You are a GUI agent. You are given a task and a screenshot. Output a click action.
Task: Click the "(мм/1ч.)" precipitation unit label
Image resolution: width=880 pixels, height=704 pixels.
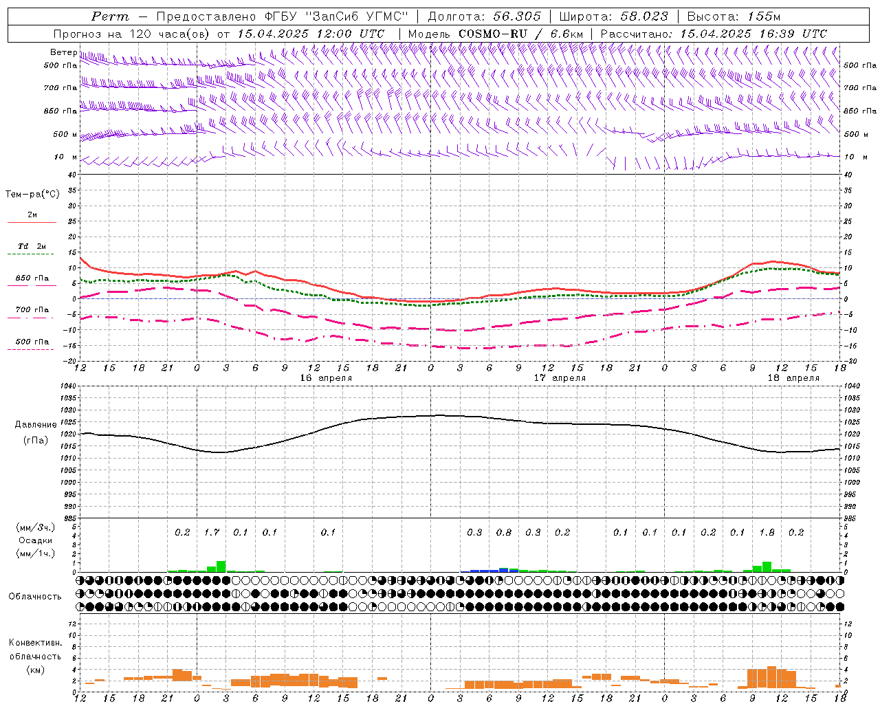tap(36, 553)
